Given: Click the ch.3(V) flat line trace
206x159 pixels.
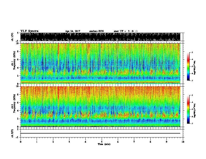Looking at the screenshot, I should pos(100,133).
